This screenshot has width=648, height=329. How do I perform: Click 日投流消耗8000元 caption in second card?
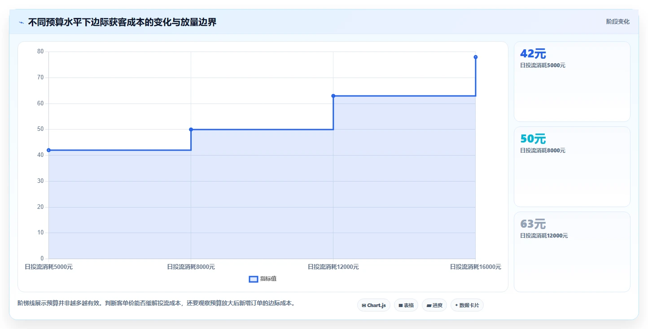543,151
